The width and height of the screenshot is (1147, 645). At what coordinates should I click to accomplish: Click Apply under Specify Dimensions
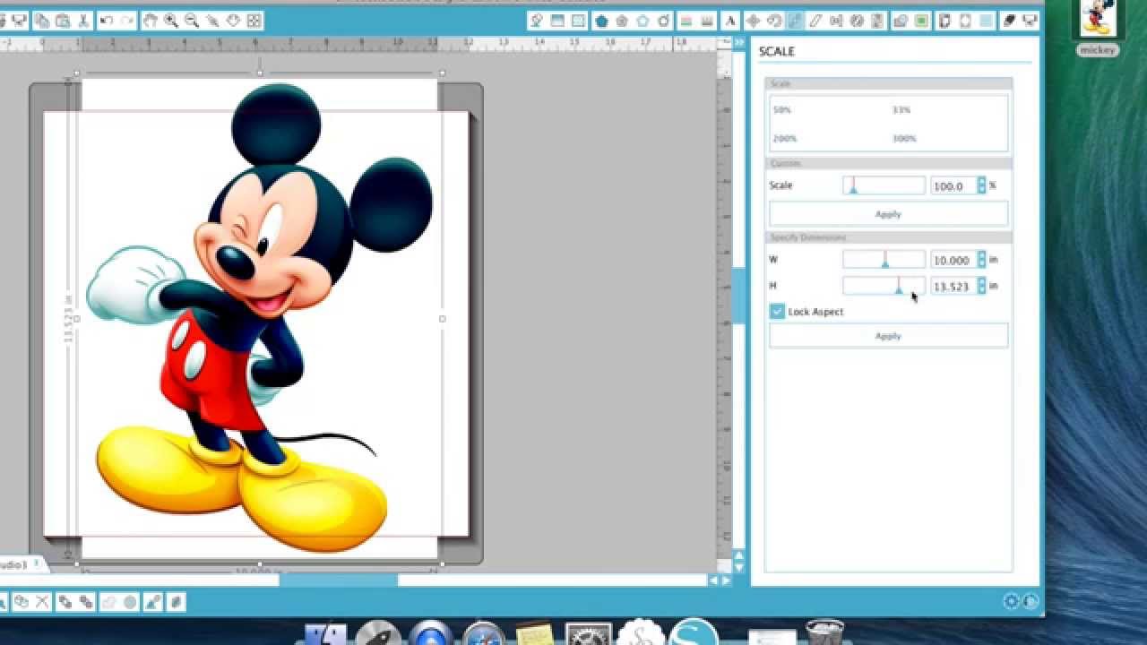click(x=888, y=336)
